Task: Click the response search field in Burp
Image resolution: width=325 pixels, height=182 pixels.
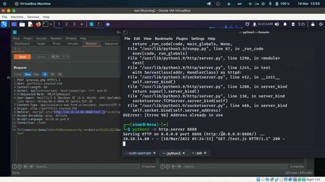Action: pyautogui.click(x=235, y=166)
